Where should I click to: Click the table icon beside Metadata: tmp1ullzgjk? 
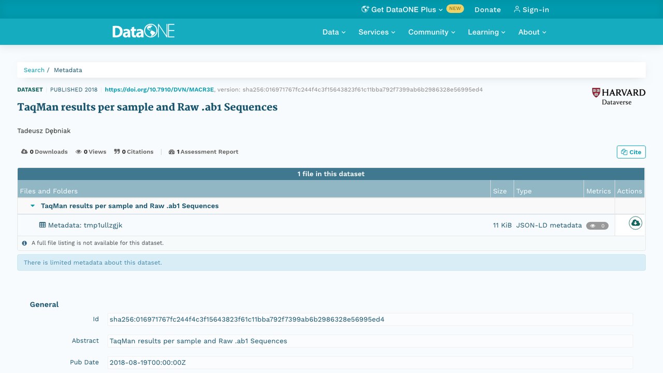click(x=42, y=225)
